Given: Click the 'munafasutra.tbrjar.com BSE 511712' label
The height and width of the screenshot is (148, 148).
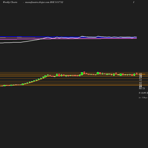Looking at the screenshot, I should 44,2.
